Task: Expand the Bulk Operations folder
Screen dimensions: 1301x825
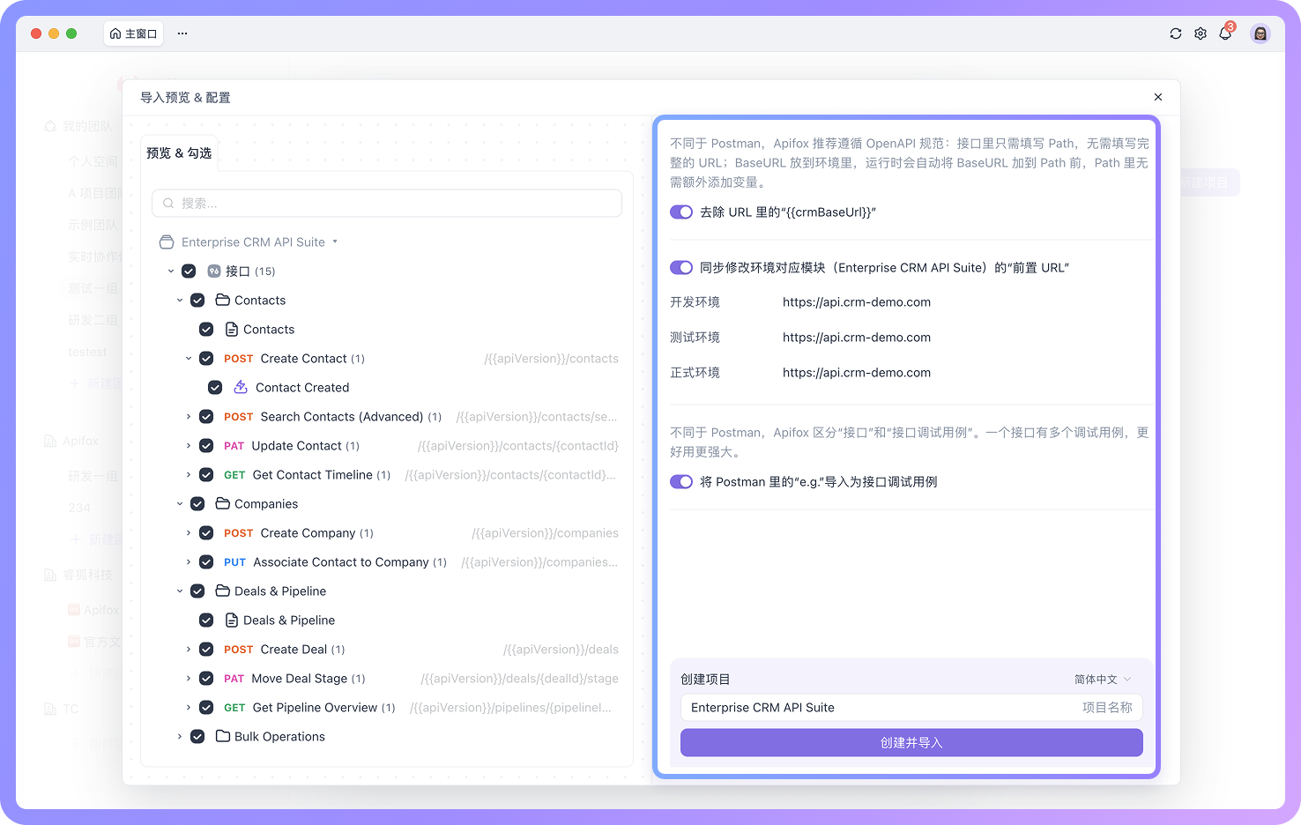Action: click(x=180, y=736)
